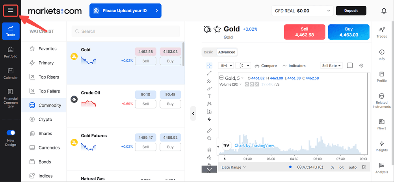Open the News side panel
The height and width of the screenshot is (182, 394).
pyautogui.click(x=382, y=124)
